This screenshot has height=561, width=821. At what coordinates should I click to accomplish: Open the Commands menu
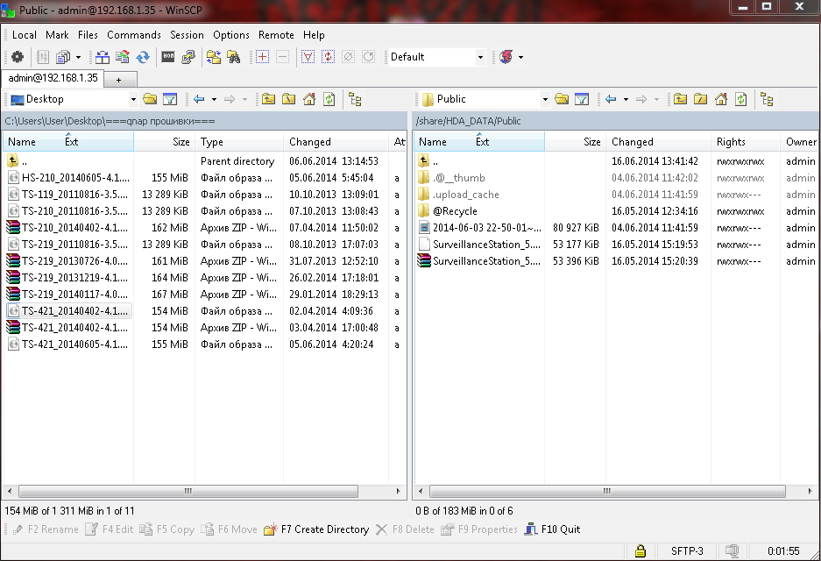[x=134, y=35]
